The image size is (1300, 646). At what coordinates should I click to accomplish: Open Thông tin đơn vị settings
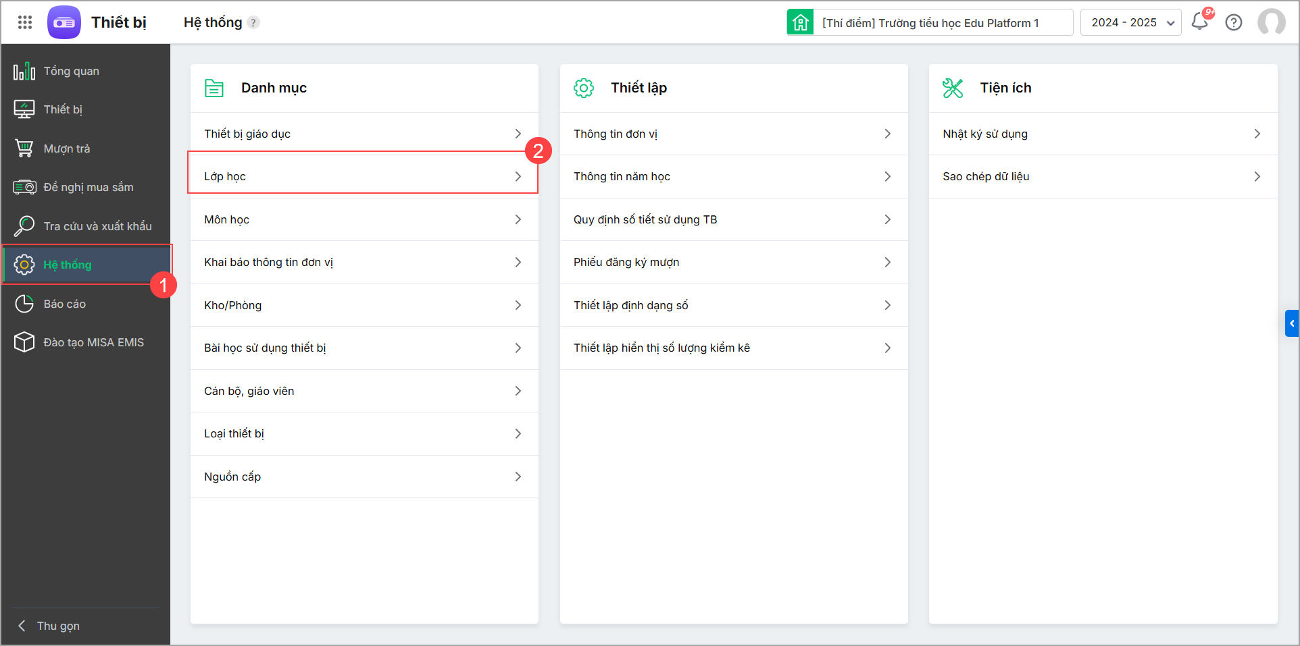click(x=733, y=134)
